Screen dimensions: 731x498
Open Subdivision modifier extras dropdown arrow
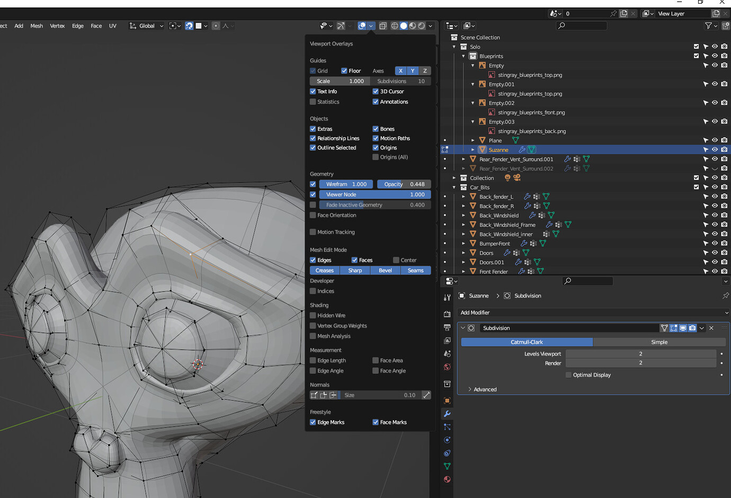[702, 328]
